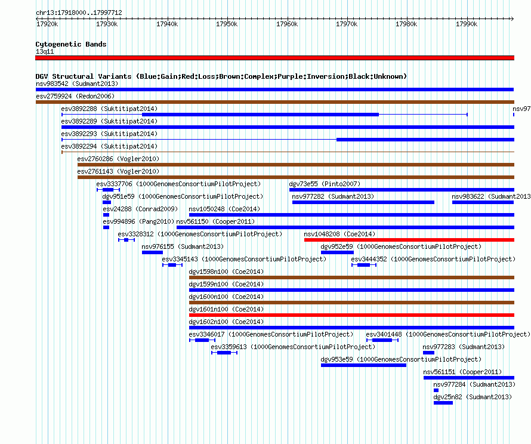This screenshot has width=531, height=444.
Task: Click dgv1599n100 (Coe2014) label
Action: (226, 284)
